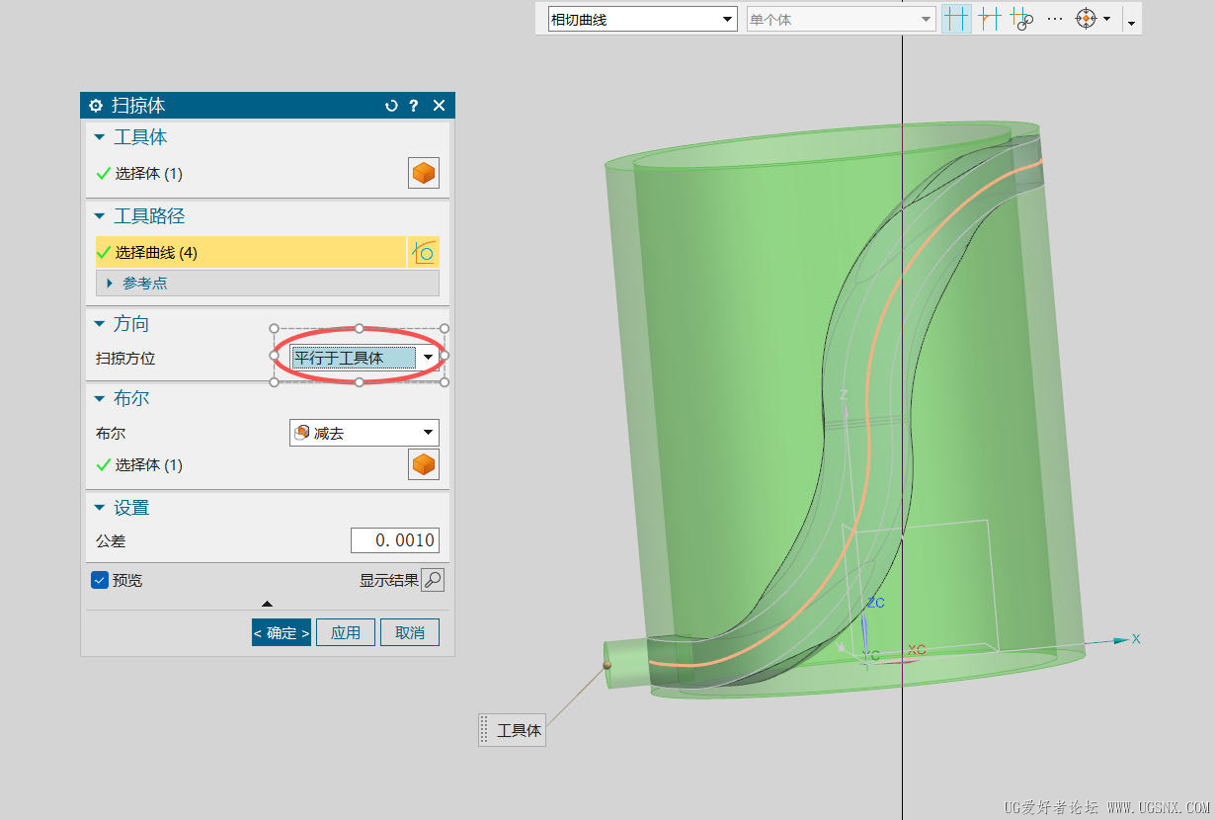This screenshot has height=820, width=1215.
Task: Click the 取消 button
Action: click(410, 632)
